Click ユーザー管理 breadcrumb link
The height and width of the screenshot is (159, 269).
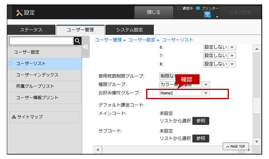point(108,40)
